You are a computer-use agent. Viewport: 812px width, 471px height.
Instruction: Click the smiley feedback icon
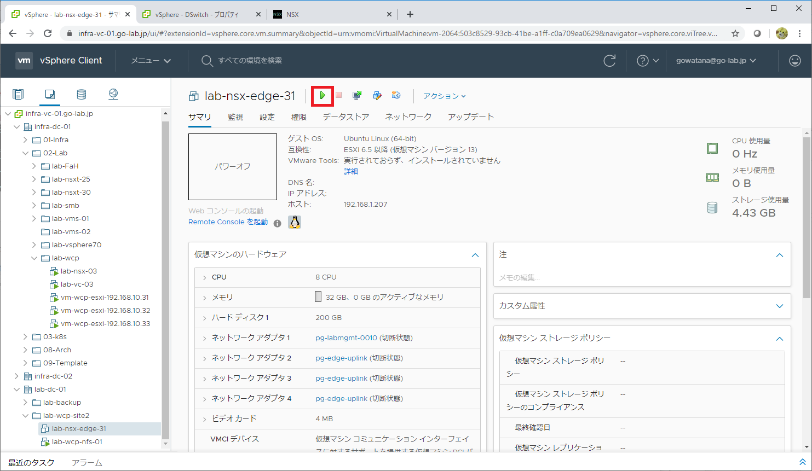pyautogui.click(x=795, y=61)
